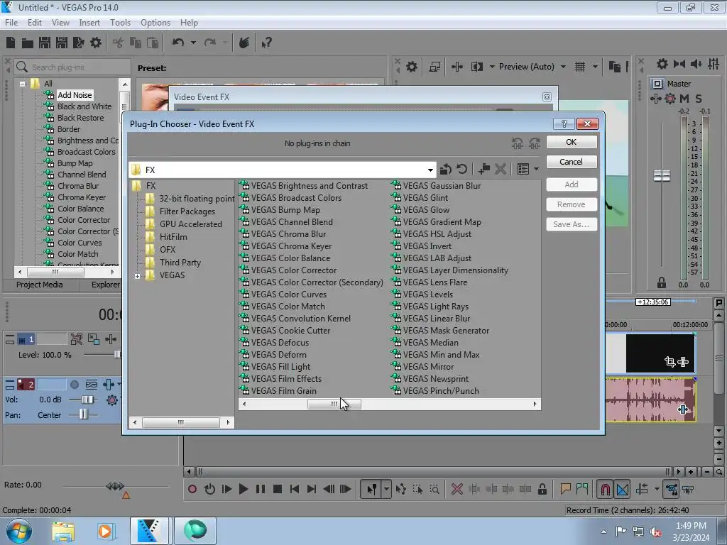Click Move plug-in left chain icon
The image size is (727, 545).
pos(518,143)
